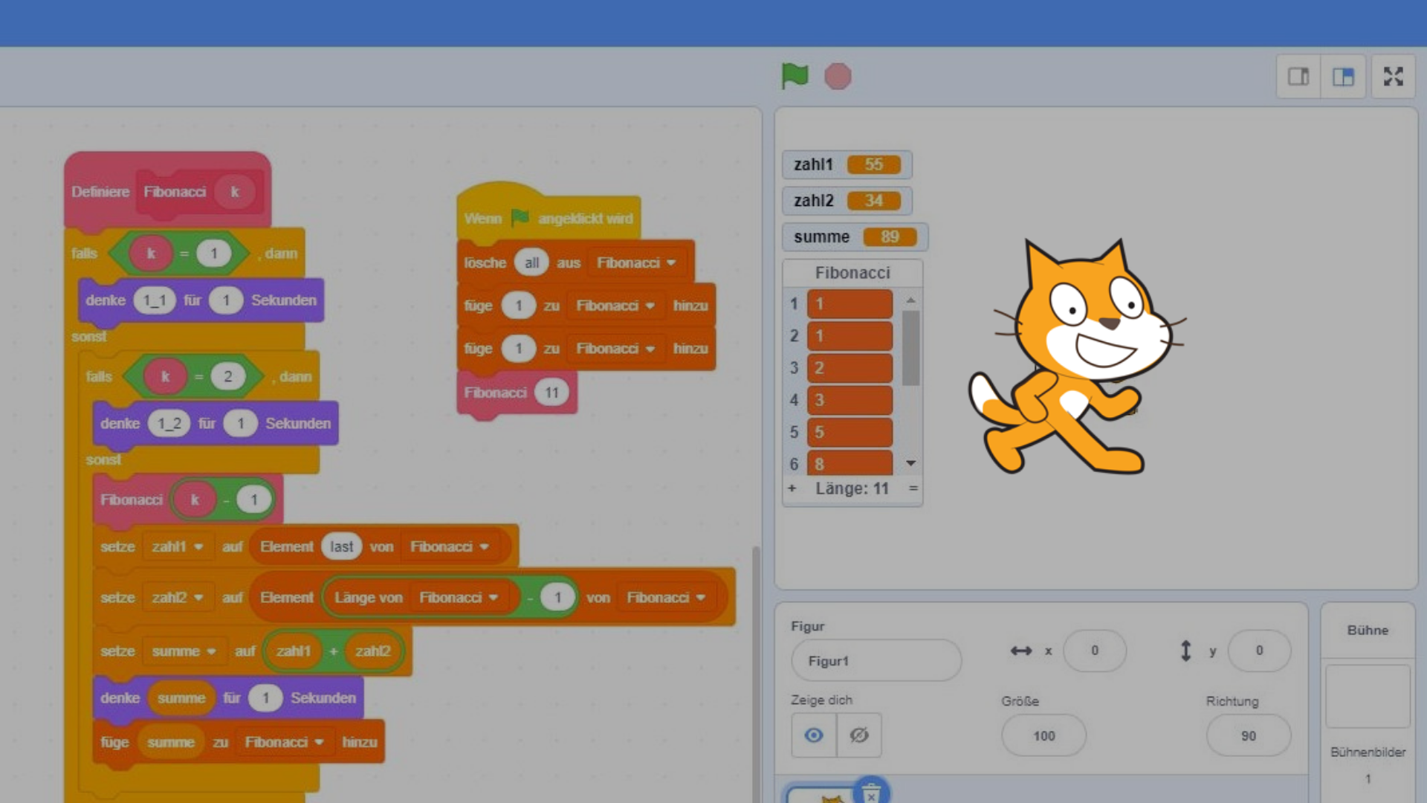Click the zahl1 variable monitor

[847, 164]
